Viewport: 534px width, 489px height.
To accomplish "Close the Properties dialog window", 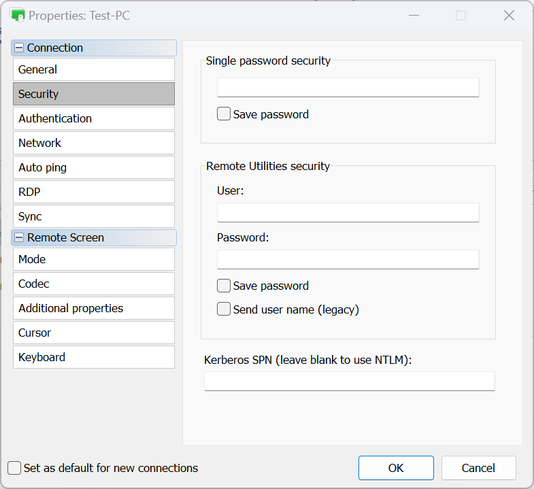I will [x=509, y=15].
